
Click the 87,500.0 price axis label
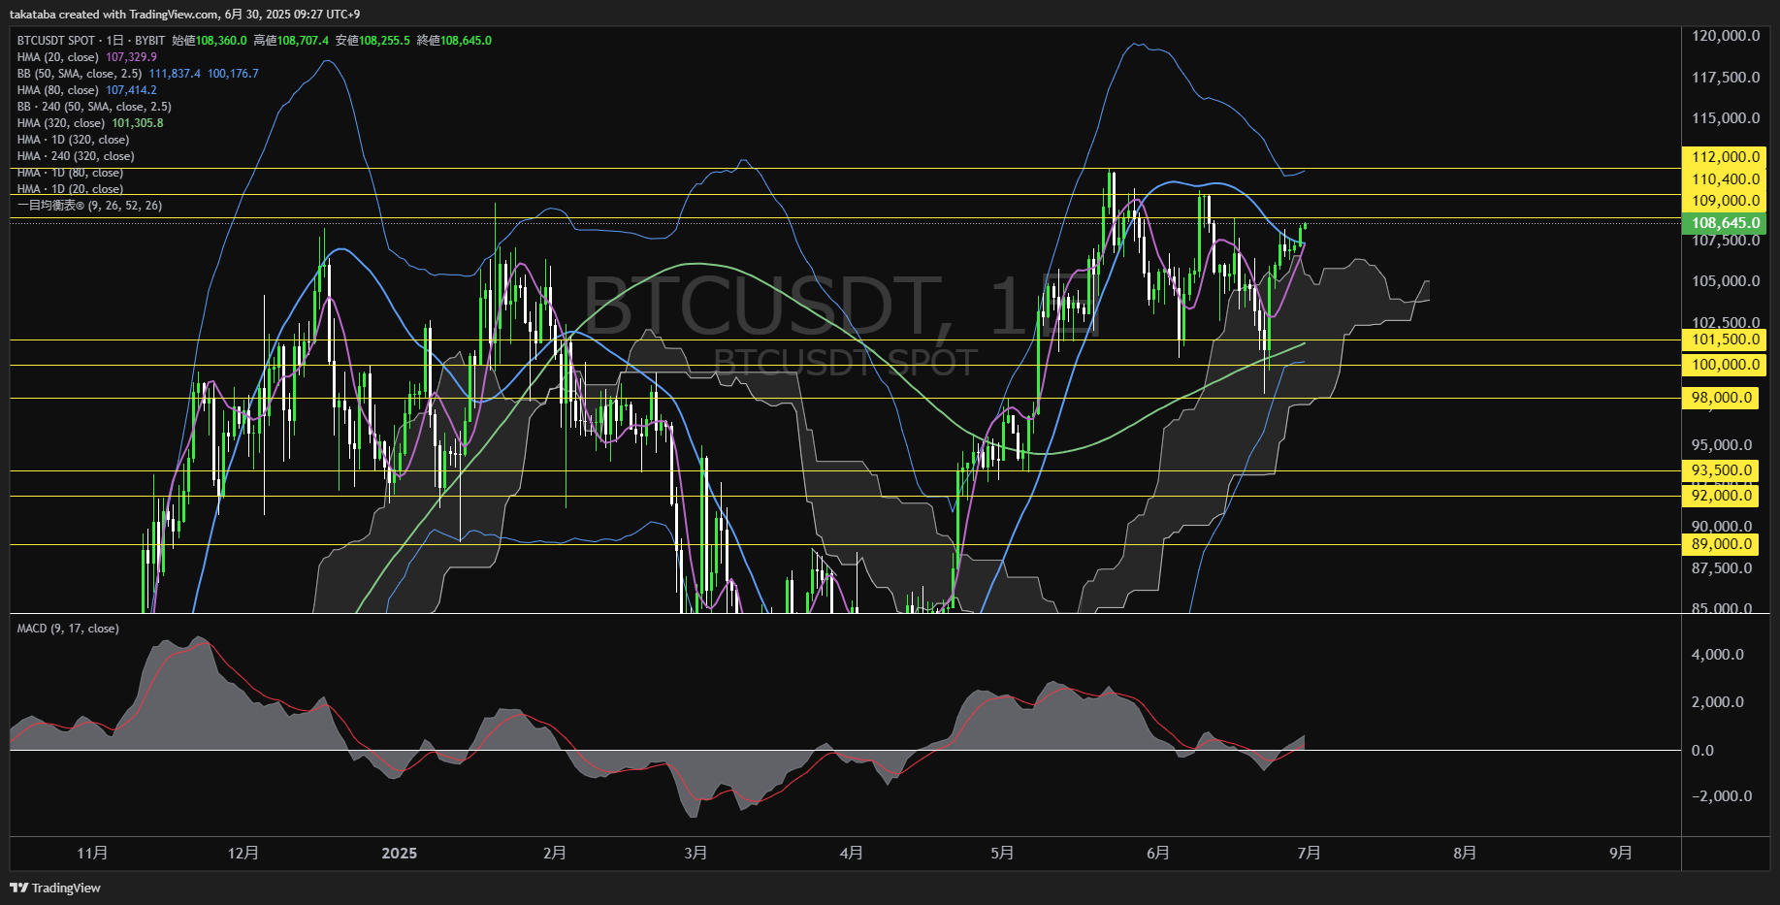coord(1722,568)
